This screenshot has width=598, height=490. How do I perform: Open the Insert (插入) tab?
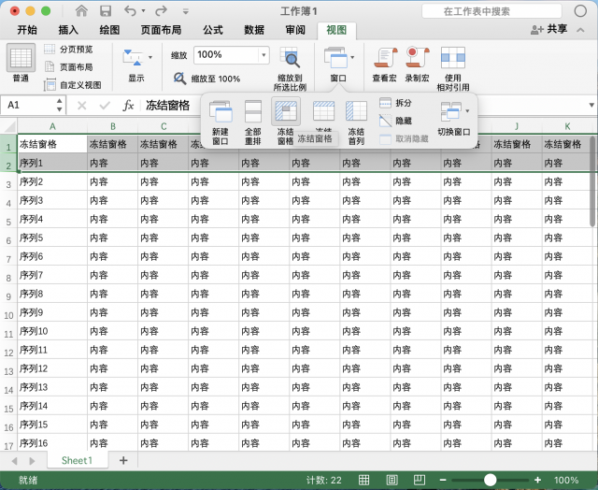68,30
